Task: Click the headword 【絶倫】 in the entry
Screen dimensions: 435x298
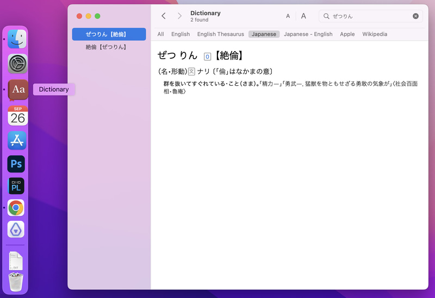Action: point(229,56)
